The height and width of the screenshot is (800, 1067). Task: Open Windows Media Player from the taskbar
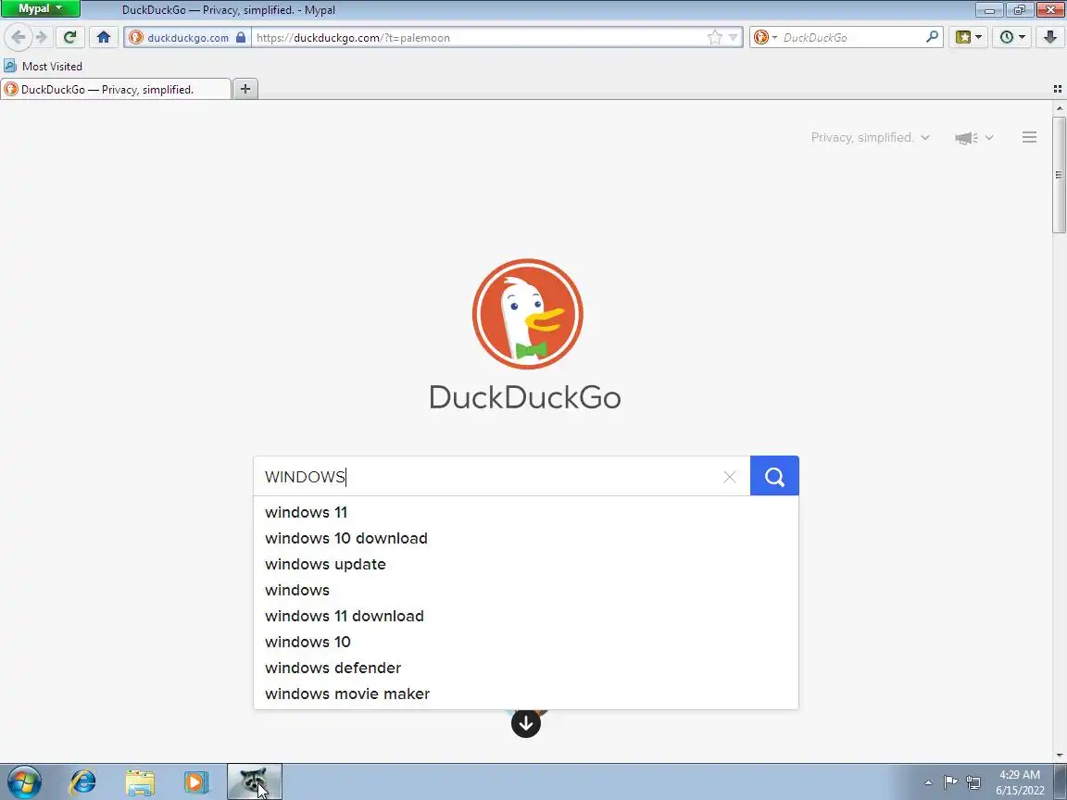[196, 782]
